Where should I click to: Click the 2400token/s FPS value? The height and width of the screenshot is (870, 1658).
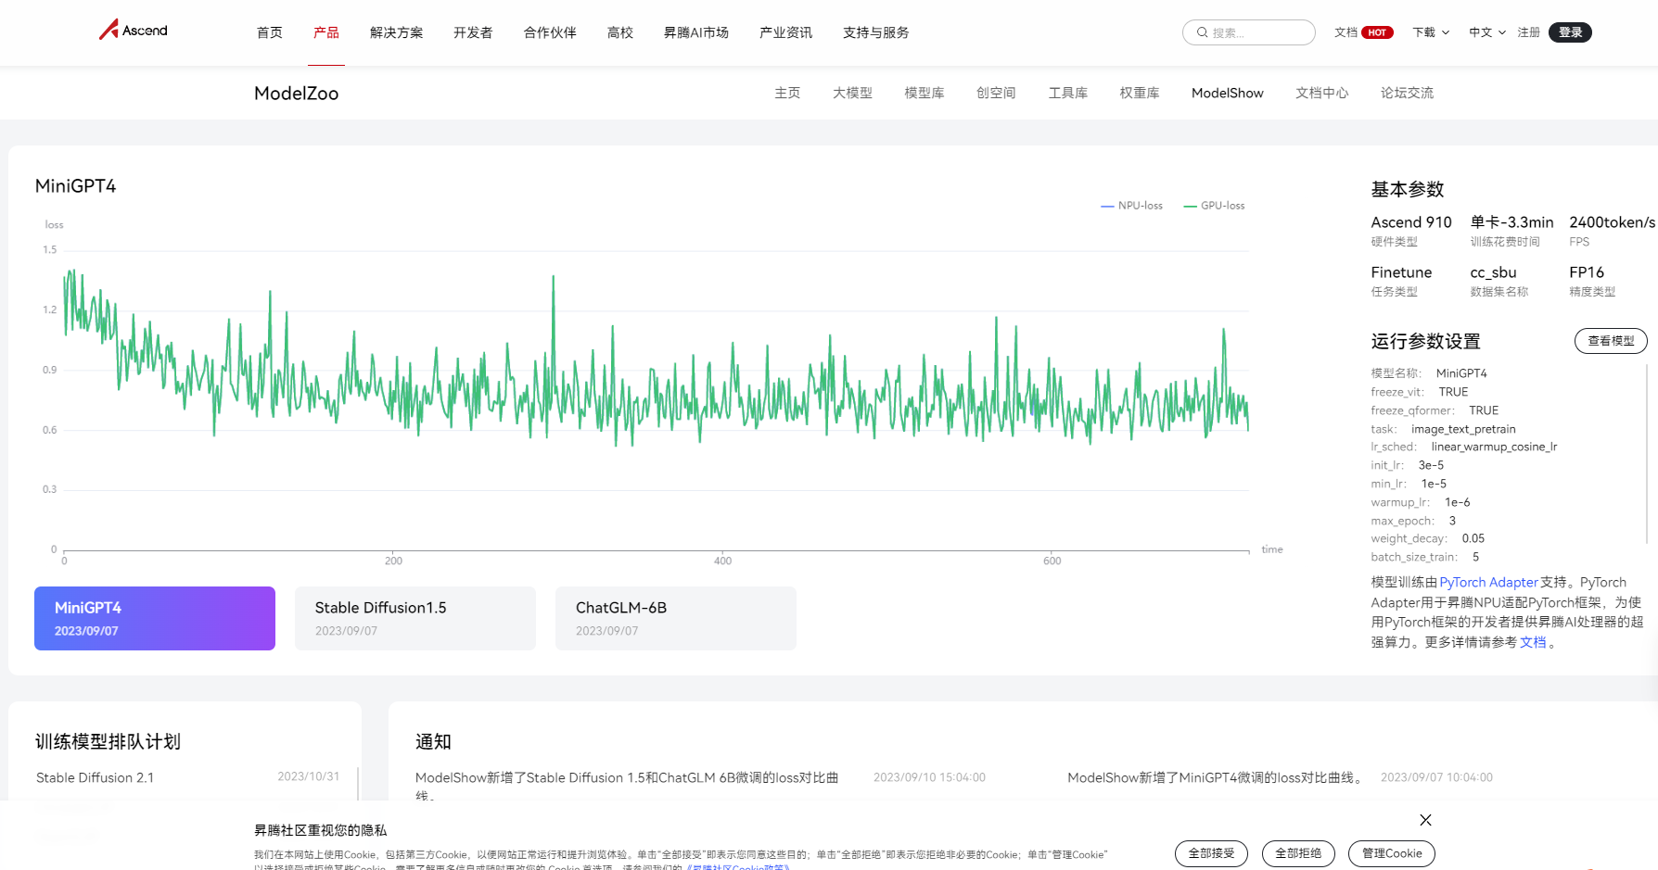[1612, 222]
